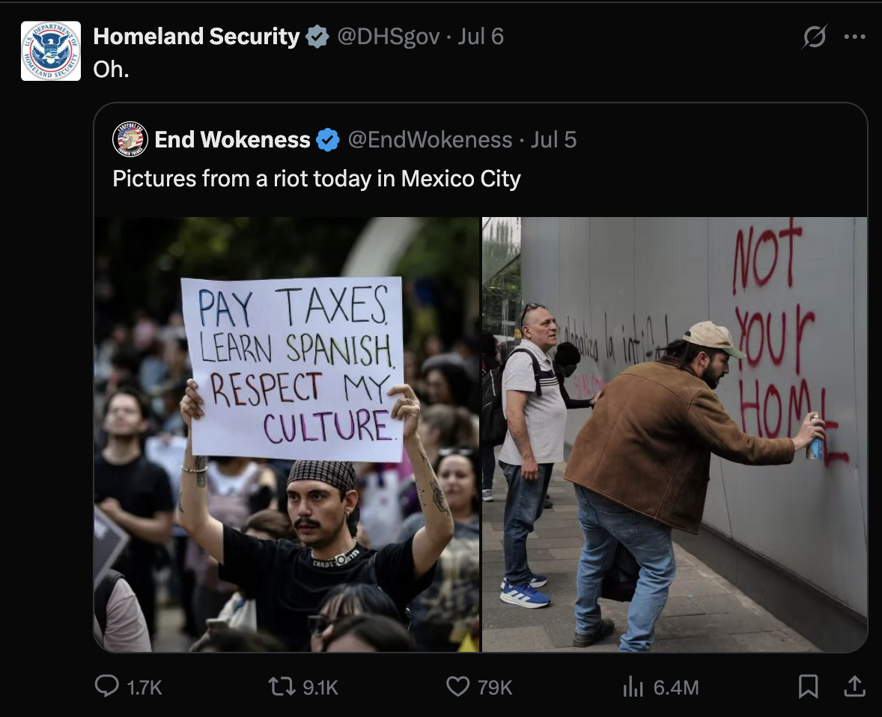The height and width of the screenshot is (717, 882).
Task: Open Homeland Security profile avatar
Action: click(x=51, y=51)
